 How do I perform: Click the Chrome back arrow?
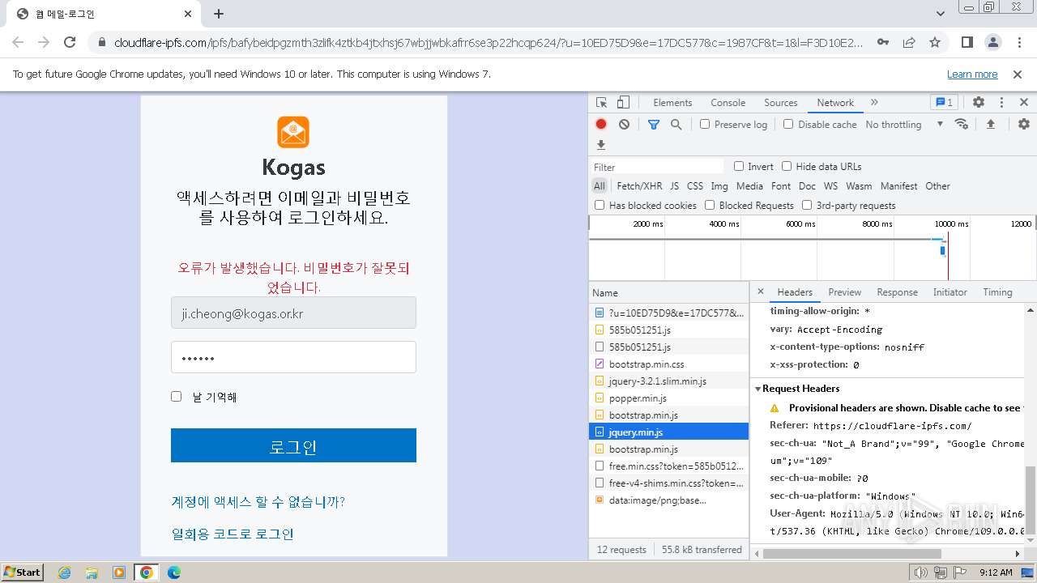[18, 42]
